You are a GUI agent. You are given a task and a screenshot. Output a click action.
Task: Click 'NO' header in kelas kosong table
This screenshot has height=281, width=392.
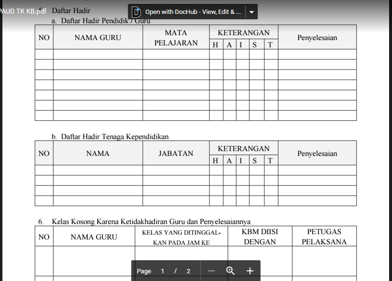tap(44, 237)
